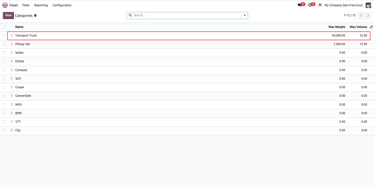Click the search magnifier icon
This screenshot has height=187, width=375.
pyautogui.click(x=130, y=15)
